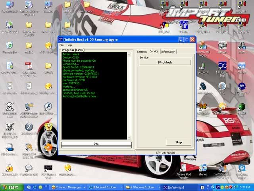The height and width of the screenshot is (191, 254).
Task: Launch Internet Explorer from Quick Launch
Action: (35, 187)
